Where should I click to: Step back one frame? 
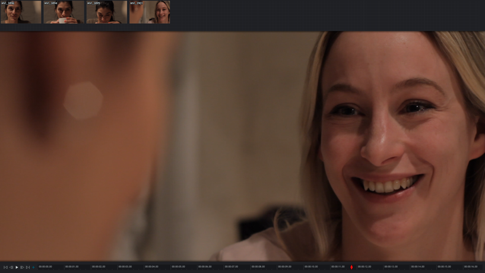[x=11, y=267]
